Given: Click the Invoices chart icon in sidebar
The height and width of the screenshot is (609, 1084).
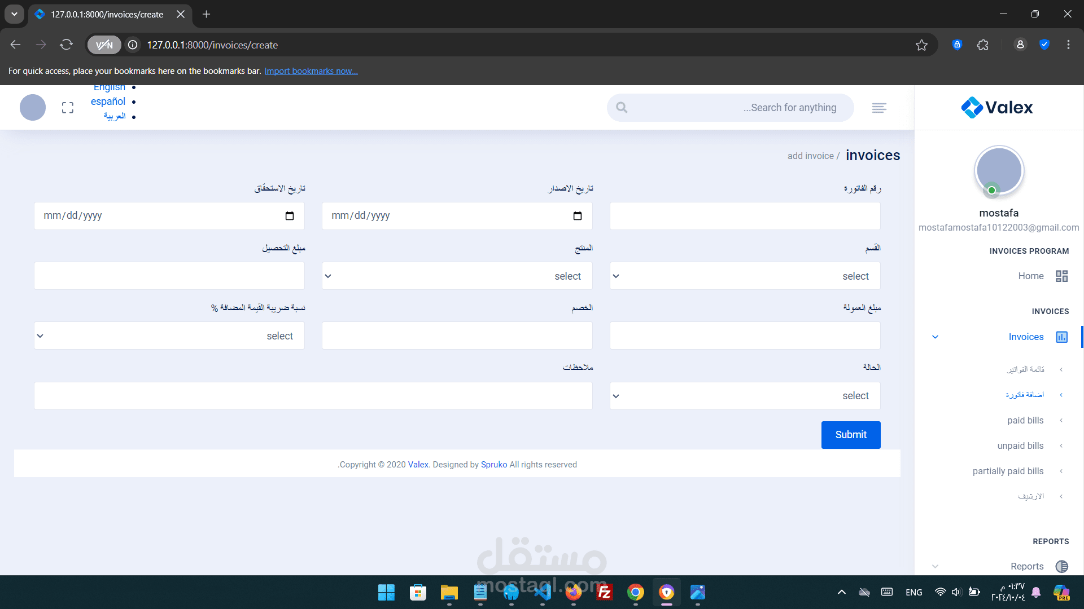Looking at the screenshot, I should 1061,337.
